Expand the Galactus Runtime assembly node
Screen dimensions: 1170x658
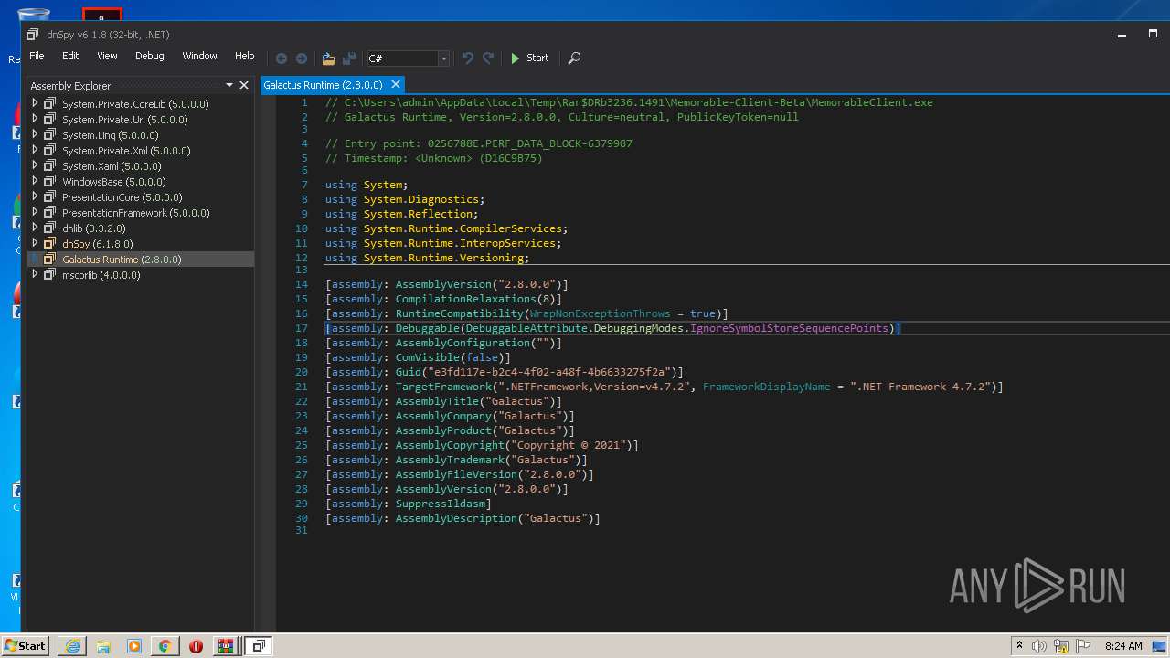[35, 259]
